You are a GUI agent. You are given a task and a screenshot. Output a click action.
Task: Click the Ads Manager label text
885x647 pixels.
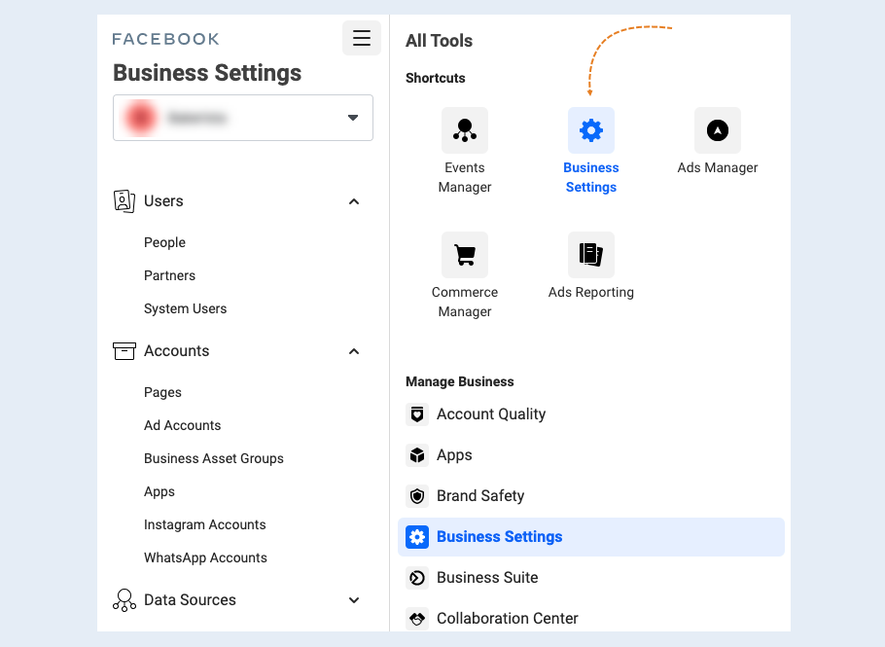point(718,167)
